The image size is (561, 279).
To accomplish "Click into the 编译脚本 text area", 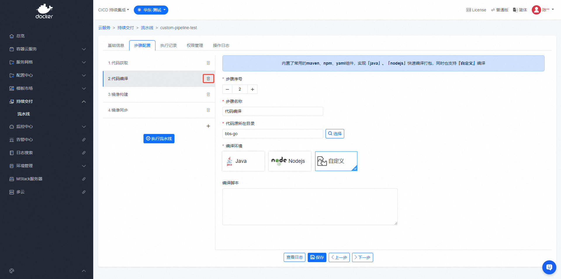I will point(310,207).
